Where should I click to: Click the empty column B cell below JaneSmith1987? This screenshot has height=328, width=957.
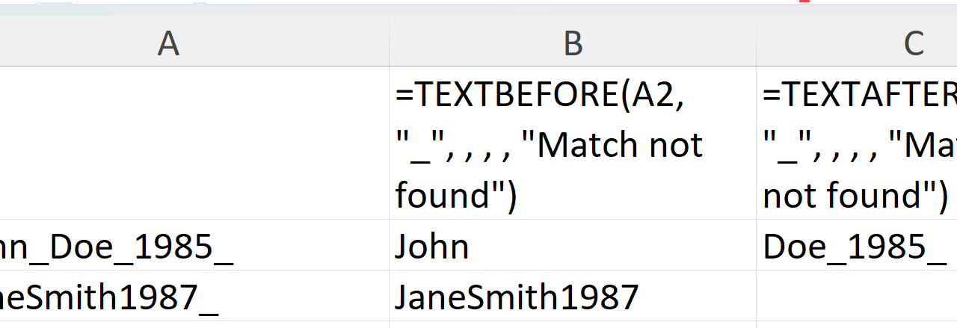point(573,324)
